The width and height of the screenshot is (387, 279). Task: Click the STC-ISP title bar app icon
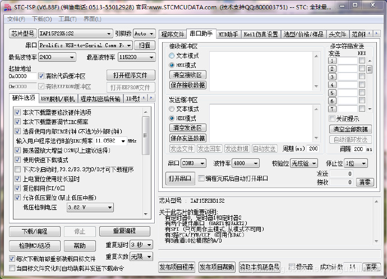coord(8,7)
